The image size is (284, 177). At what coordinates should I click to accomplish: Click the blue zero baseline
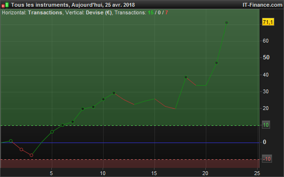pyautogui.click(x=130, y=143)
